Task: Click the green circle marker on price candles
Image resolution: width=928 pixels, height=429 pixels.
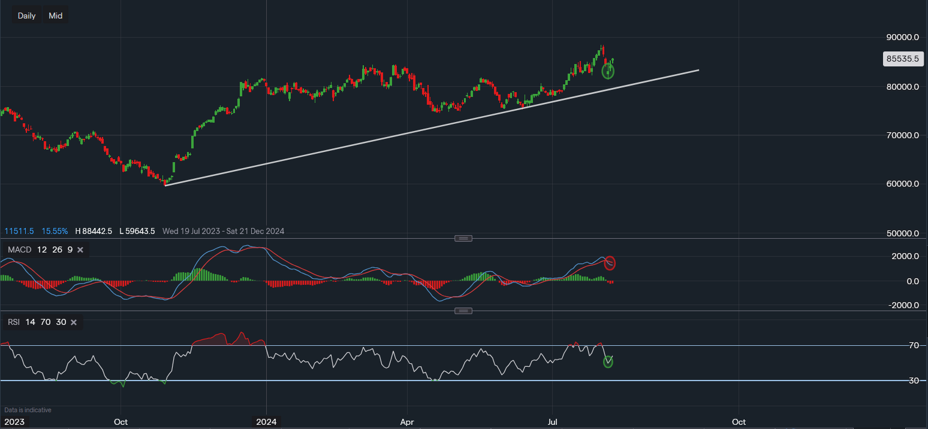Action: pyautogui.click(x=608, y=72)
